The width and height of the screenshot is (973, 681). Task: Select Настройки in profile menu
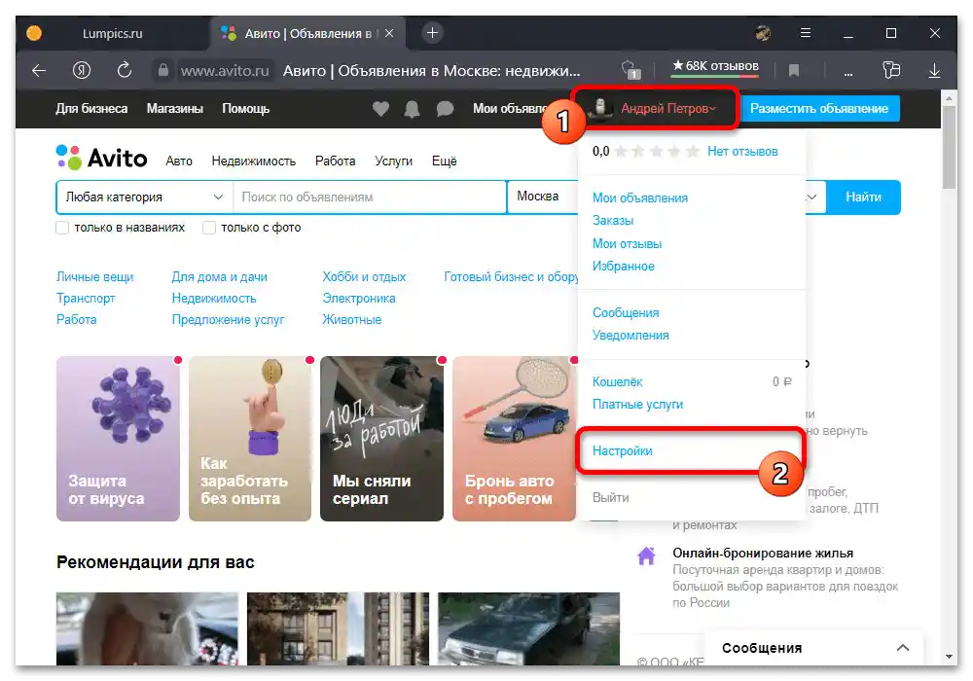(x=623, y=451)
